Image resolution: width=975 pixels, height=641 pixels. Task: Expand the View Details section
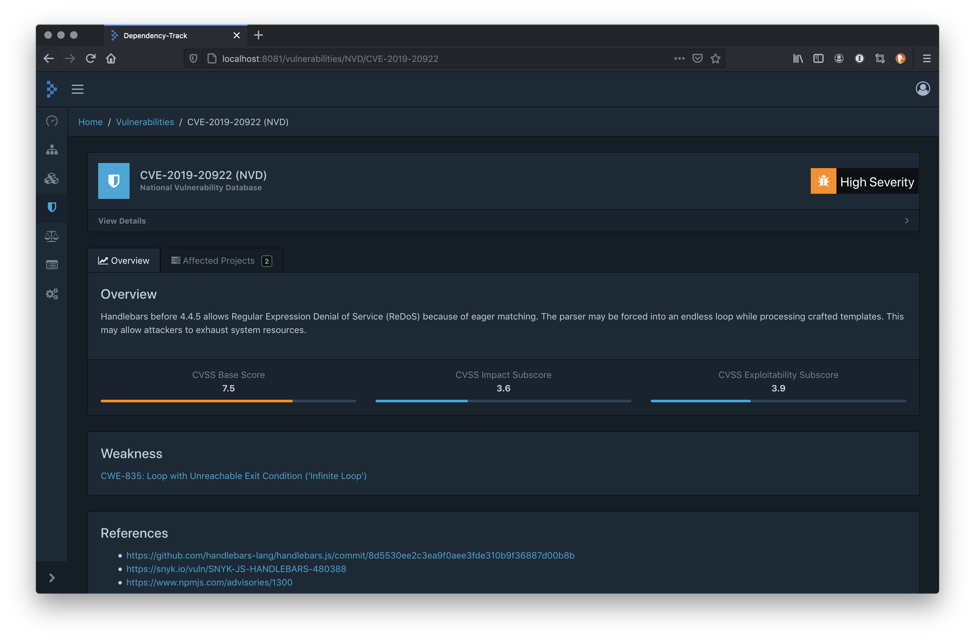pos(503,220)
